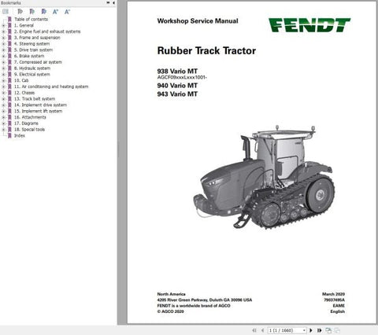The image size is (378, 335).
Task: Select '12. Chassis' bookmark
Action: [24, 93]
